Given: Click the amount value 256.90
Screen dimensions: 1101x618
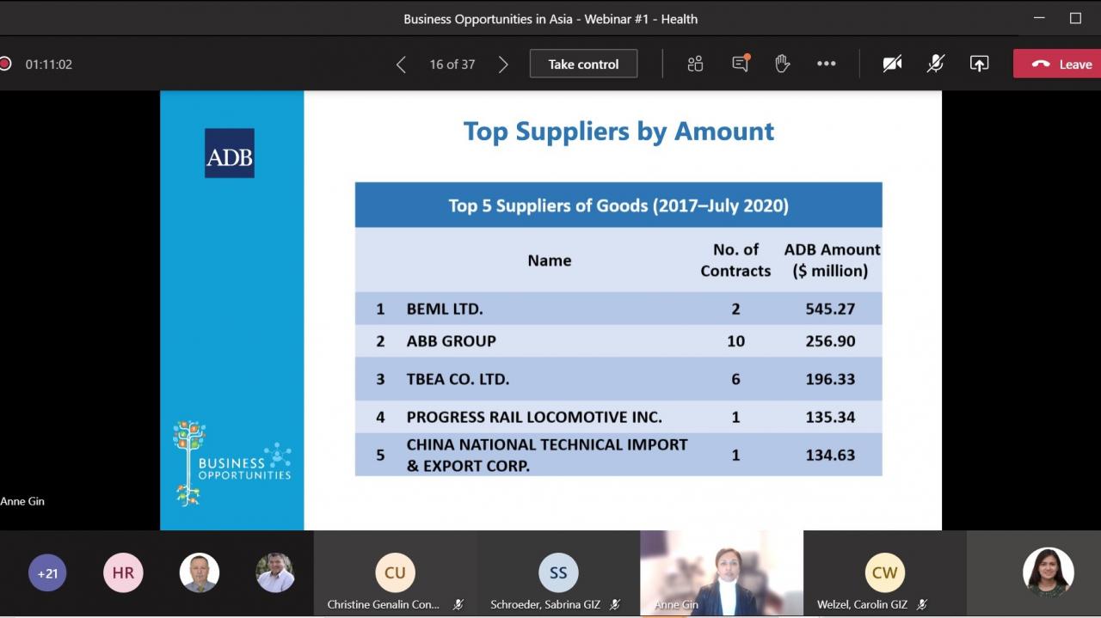Looking at the screenshot, I should 830,341.
